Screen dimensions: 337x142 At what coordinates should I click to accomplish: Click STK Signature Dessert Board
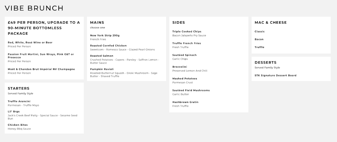[275, 75]
